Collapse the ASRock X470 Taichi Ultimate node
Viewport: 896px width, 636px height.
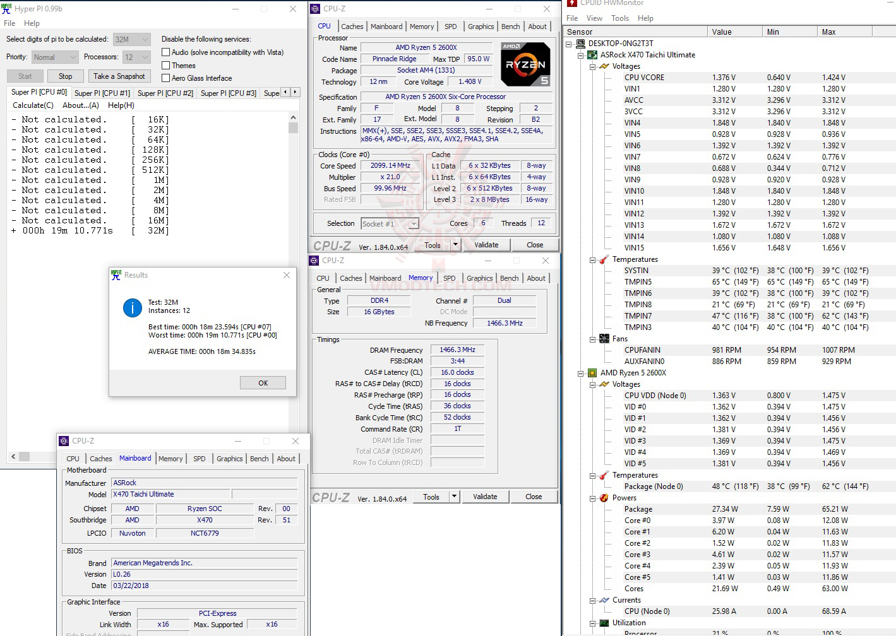coord(581,56)
